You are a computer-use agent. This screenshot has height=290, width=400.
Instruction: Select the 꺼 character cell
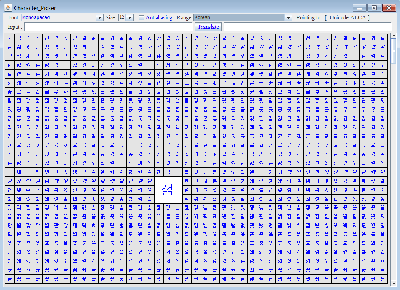coord(38,190)
